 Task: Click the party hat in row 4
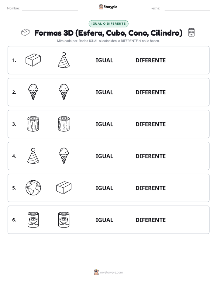pyautogui.click(x=33, y=156)
